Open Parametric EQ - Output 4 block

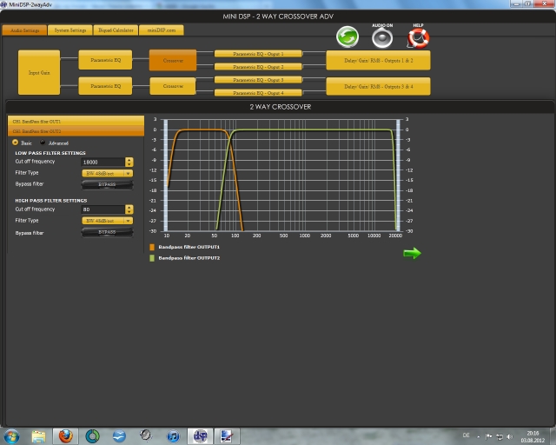(258, 93)
